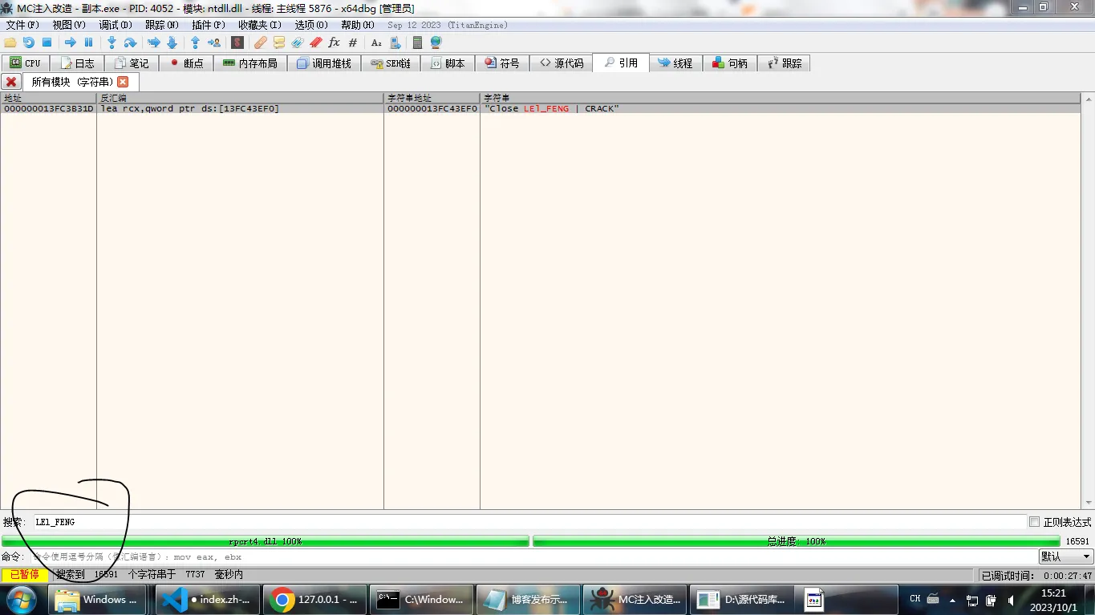Image resolution: width=1095 pixels, height=615 pixels.
Task: Click the search field containing LEI_FENG
Action: point(529,522)
